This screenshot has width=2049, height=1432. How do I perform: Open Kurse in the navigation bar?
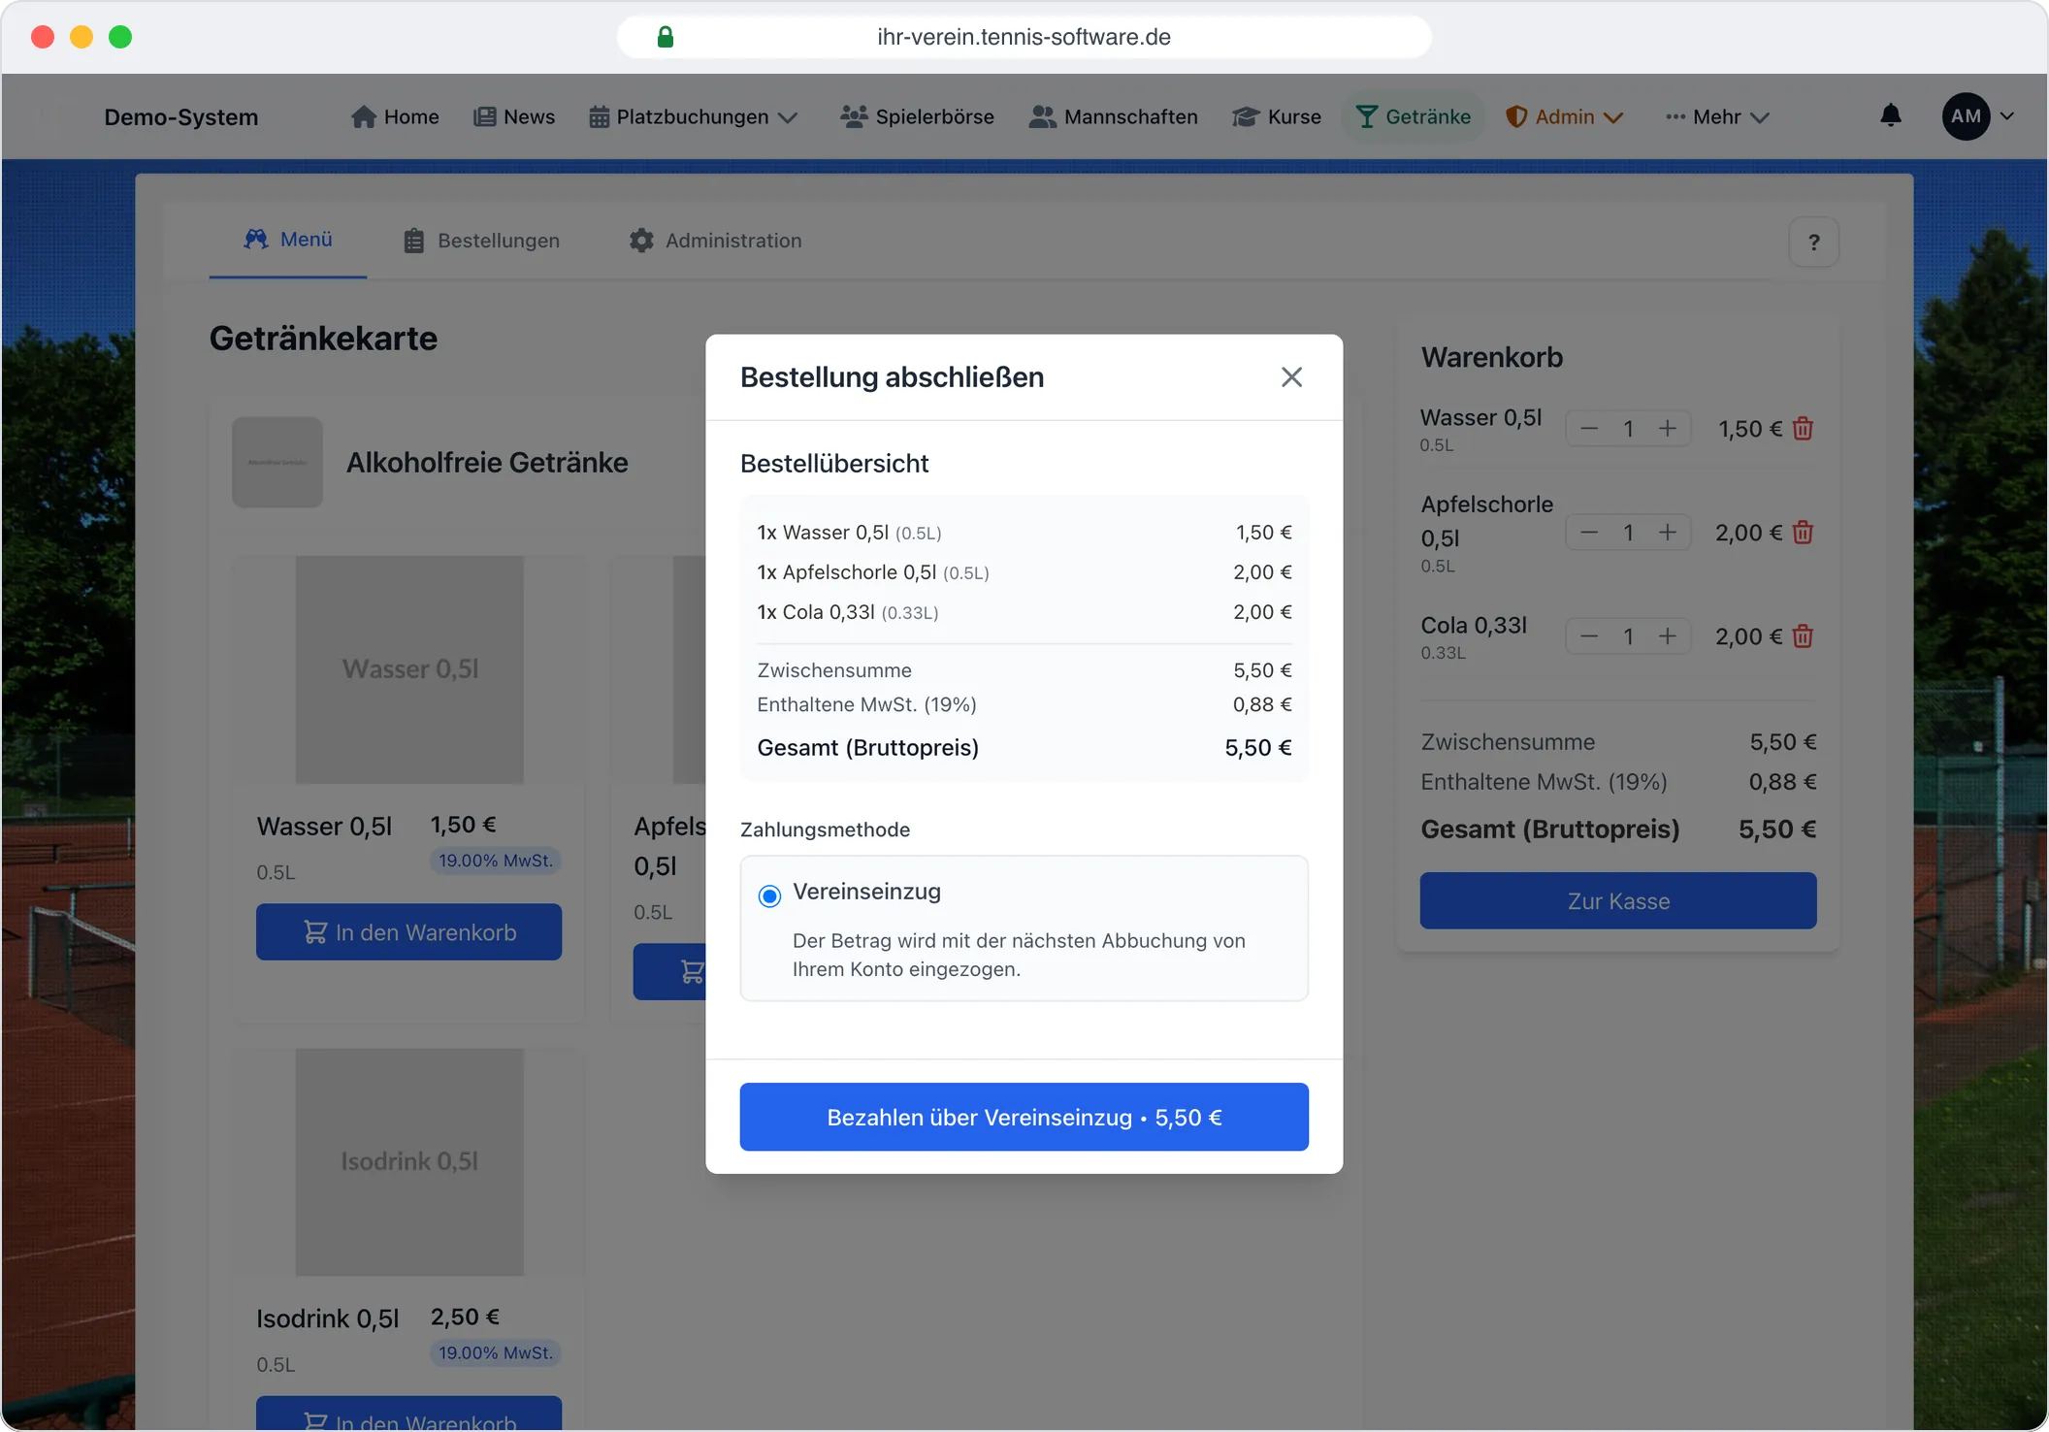1276,116
